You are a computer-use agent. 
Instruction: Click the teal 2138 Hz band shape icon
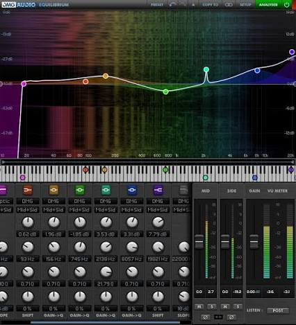click(x=106, y=191)
